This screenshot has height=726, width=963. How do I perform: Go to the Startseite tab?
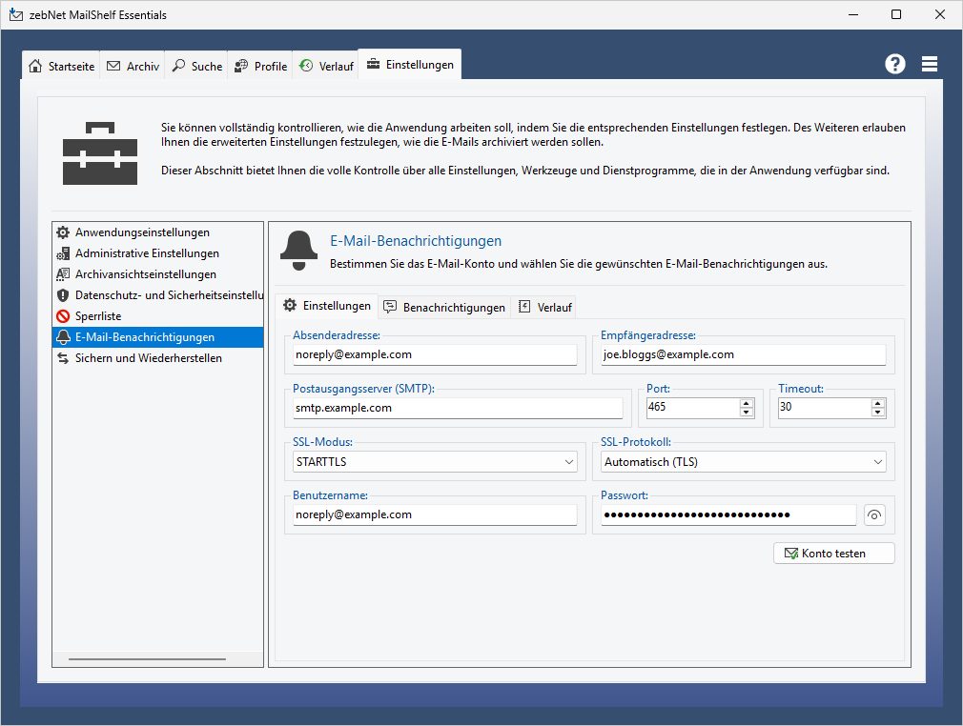pyautogui.click(x=62, y=67)
